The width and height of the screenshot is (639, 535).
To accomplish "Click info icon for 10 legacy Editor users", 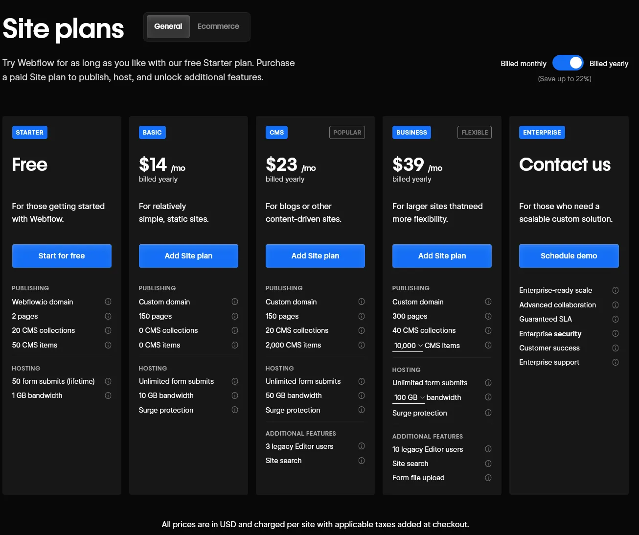I will pos(488,449).
